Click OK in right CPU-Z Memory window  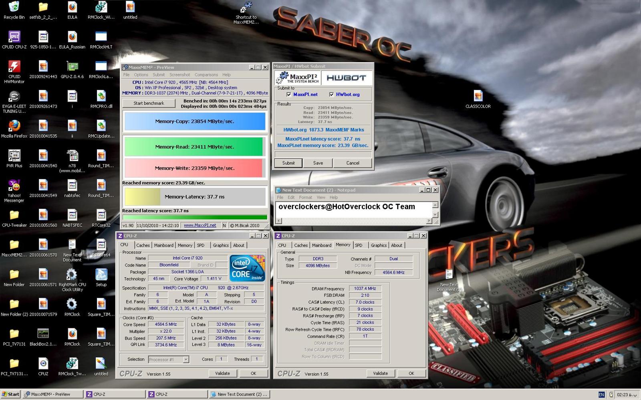point(411,373)
